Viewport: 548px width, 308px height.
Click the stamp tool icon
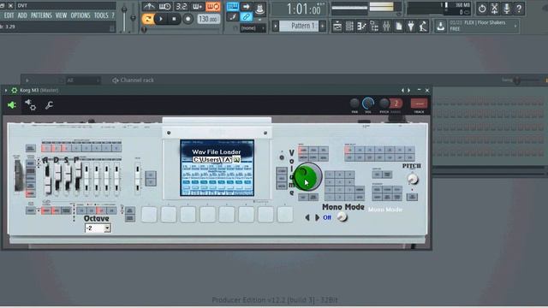point(259,9)
